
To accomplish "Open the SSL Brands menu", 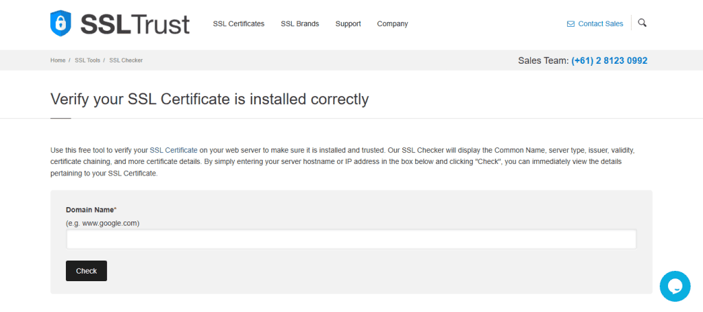I will (299, 24).
